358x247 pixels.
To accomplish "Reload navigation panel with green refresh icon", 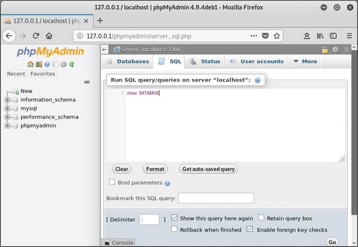I will pyautogui.click(x=72, y=64).
